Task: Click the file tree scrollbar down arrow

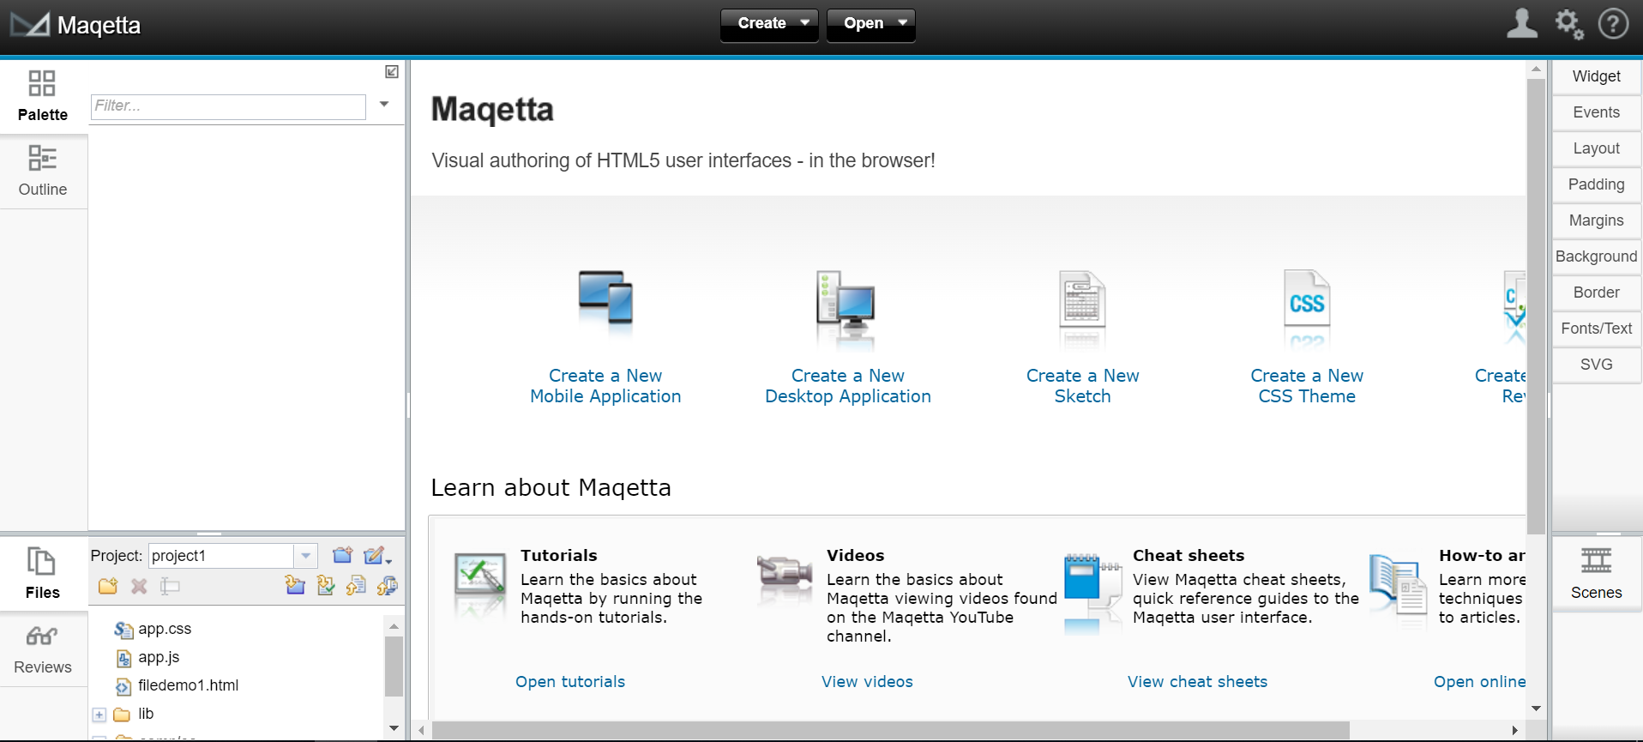Action: (394, 728)
